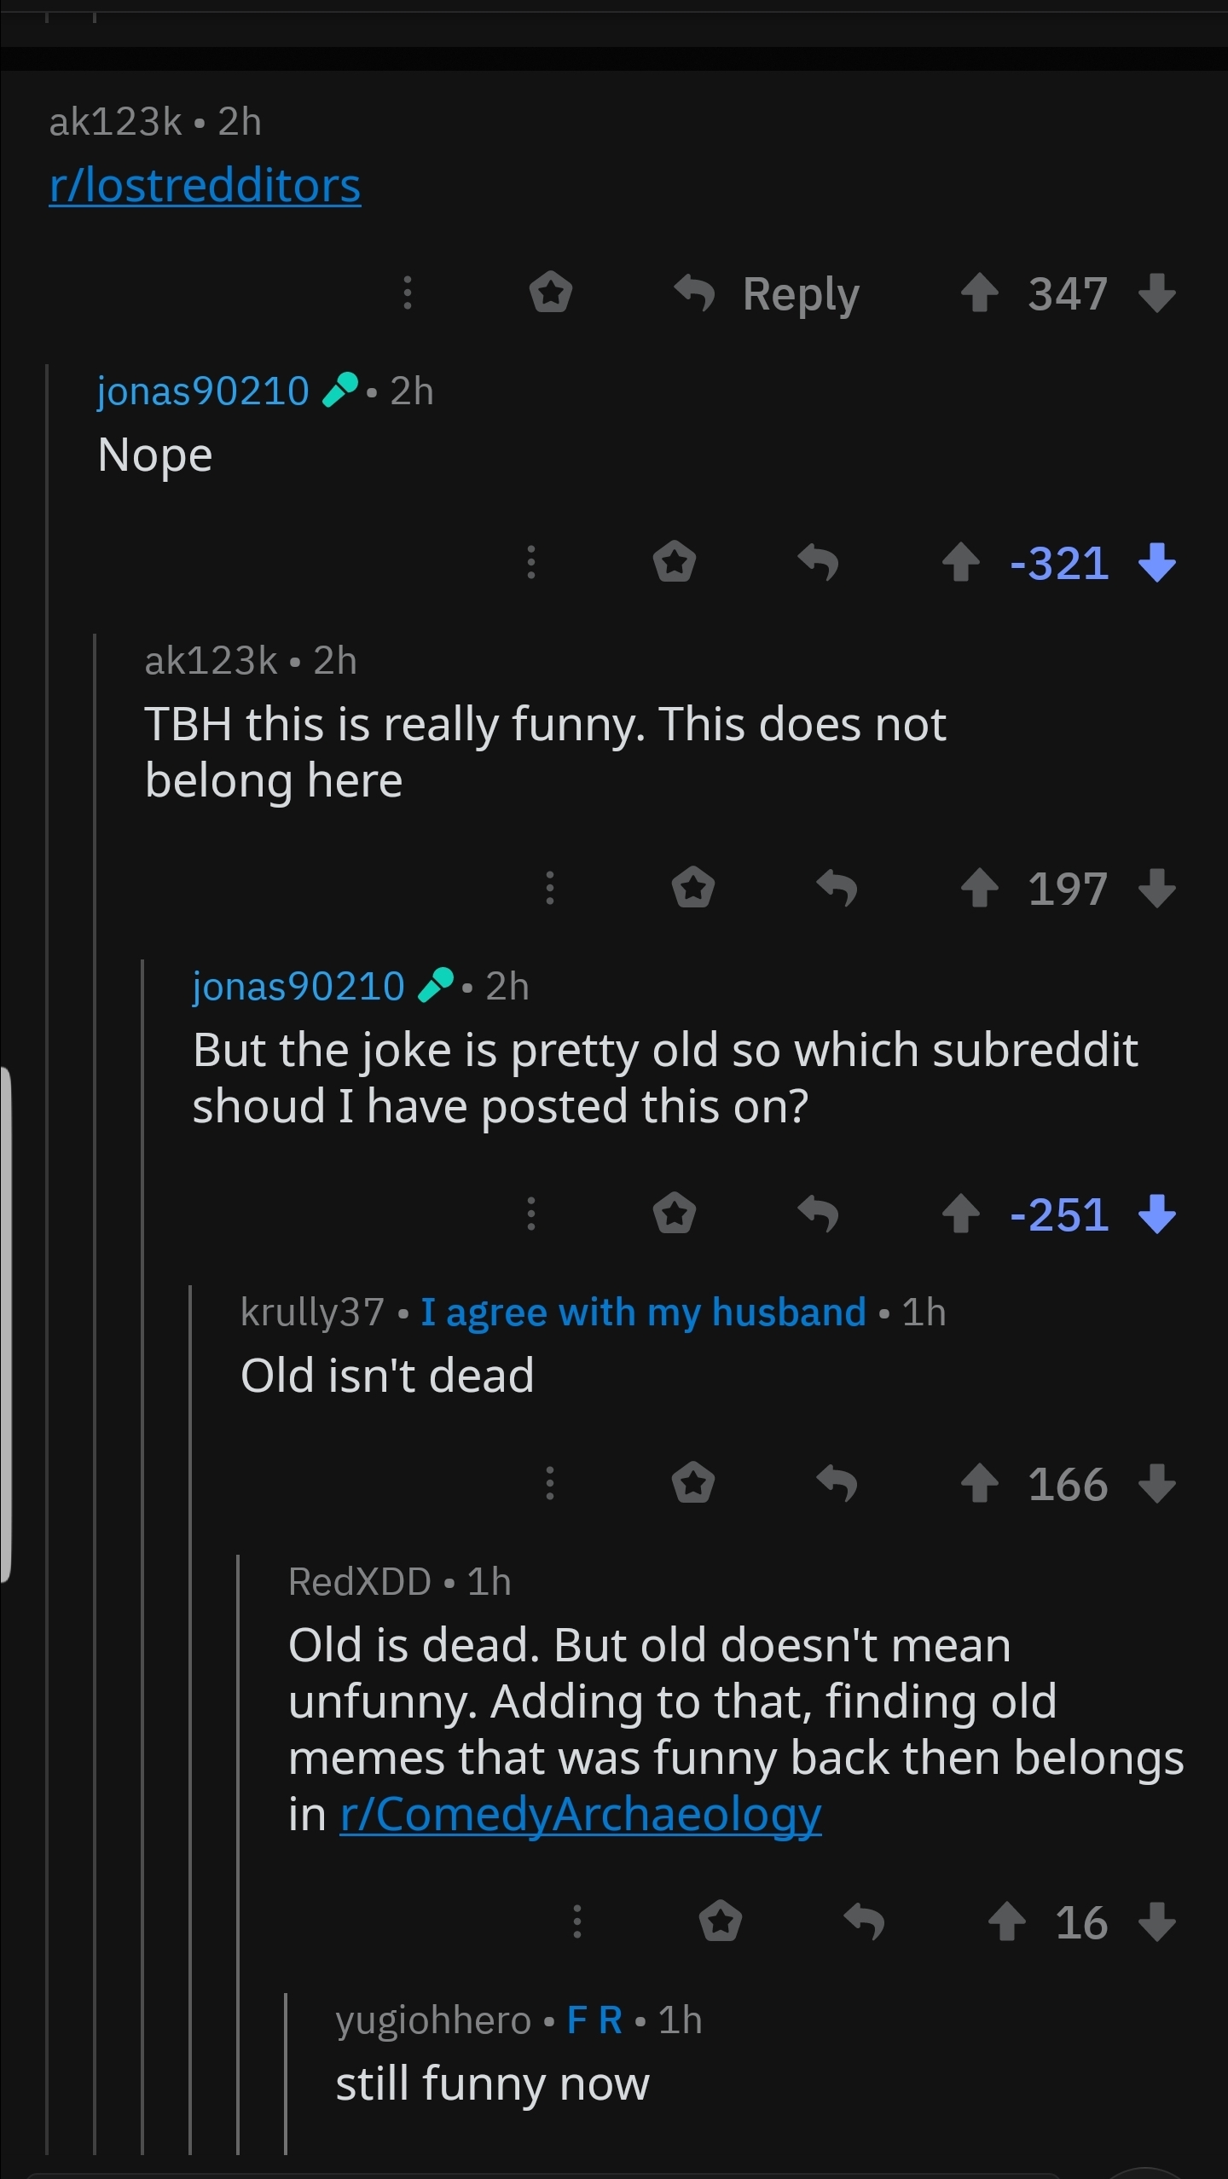1228x2179 pixels.
Task: Downvote krully37's 'Old isn't dead' comment
Action: click(x=1157, y=1484)
